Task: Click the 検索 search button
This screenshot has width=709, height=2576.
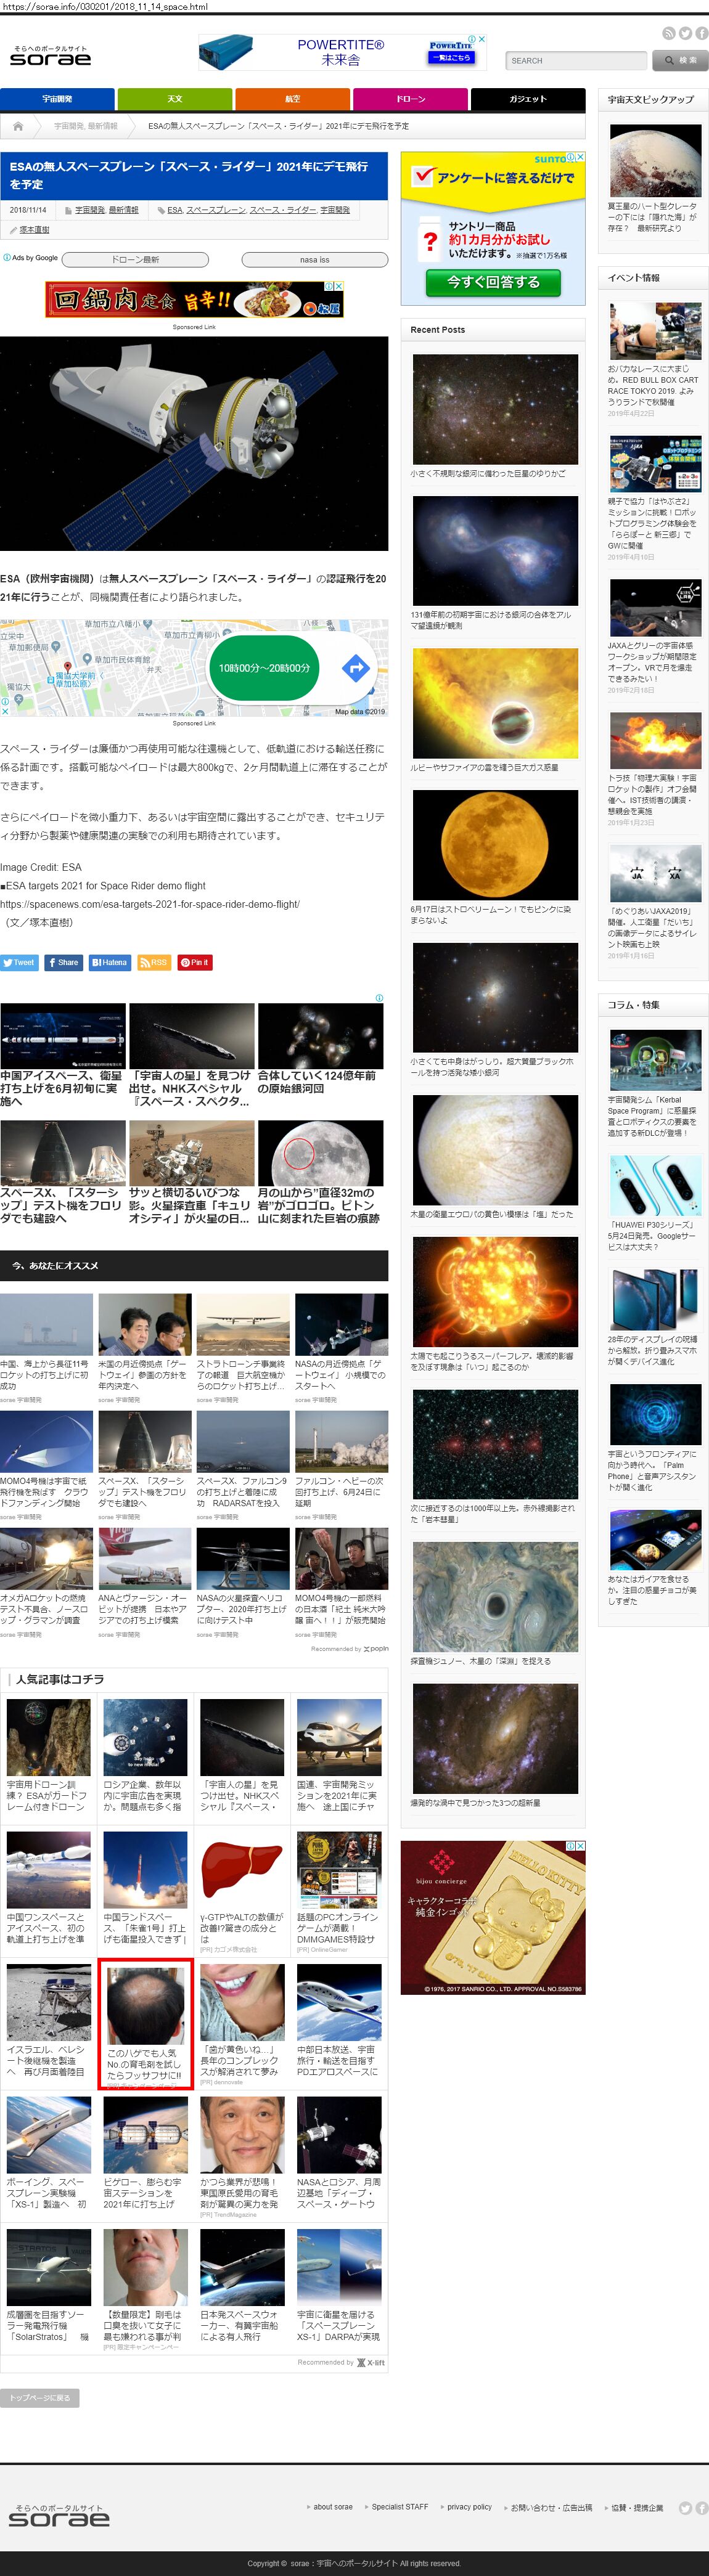Action: (x=680, y=61)
